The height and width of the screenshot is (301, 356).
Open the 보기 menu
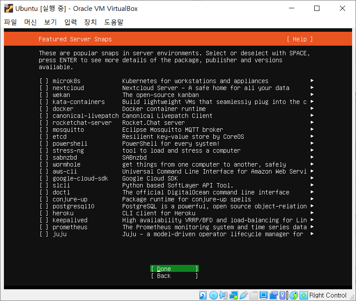[x=50, y=22]
